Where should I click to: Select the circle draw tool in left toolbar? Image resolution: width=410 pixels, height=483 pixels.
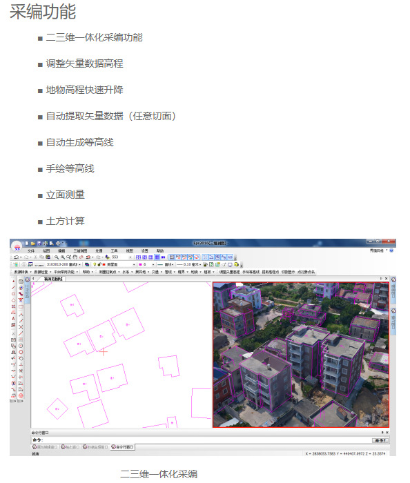coord(13,300)
